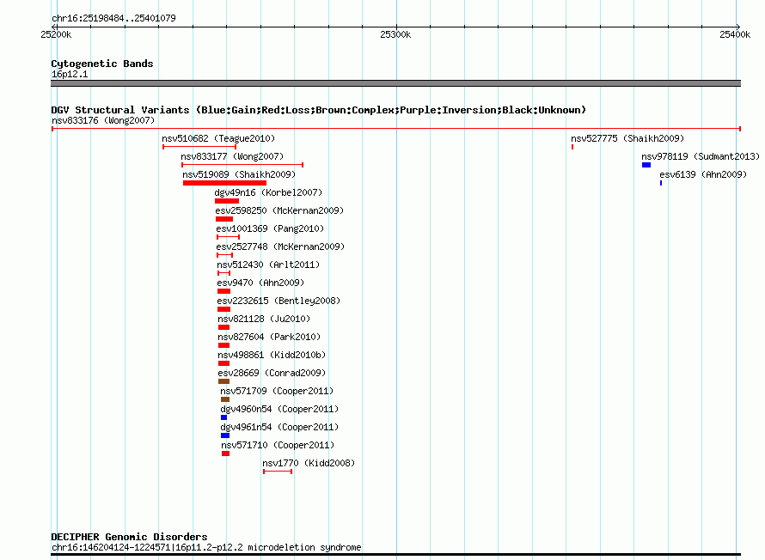Click nsv978119 (Sudmant2013) variant label
765x560 pixels.
tap(701, 156)
